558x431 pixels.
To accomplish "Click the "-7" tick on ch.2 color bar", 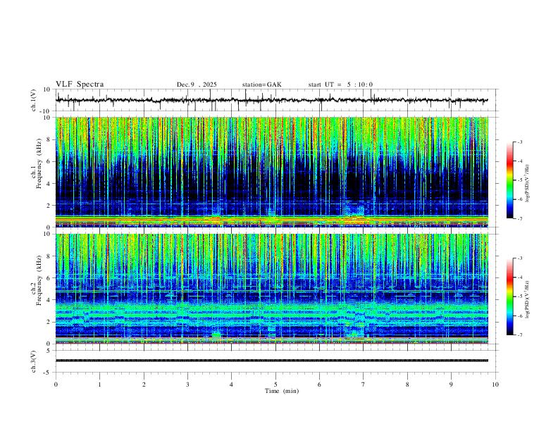I will [x=519, y=335].
